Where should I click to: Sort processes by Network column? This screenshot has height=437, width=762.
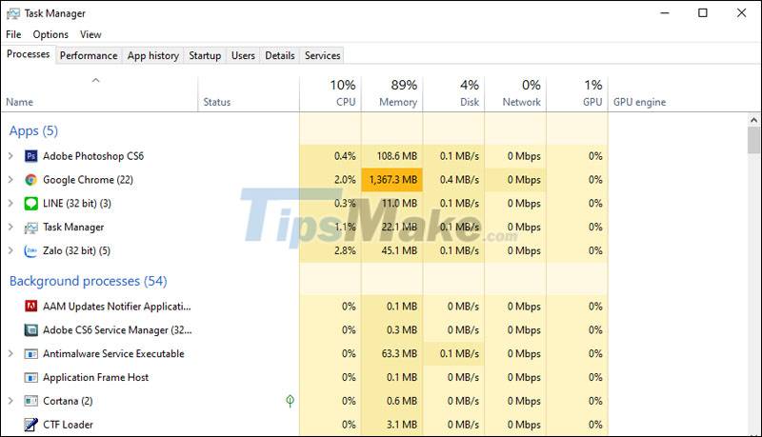coord(515,94)
